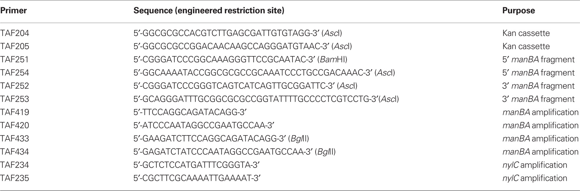Click the TAF253 AscI sequence

[266, 99]
